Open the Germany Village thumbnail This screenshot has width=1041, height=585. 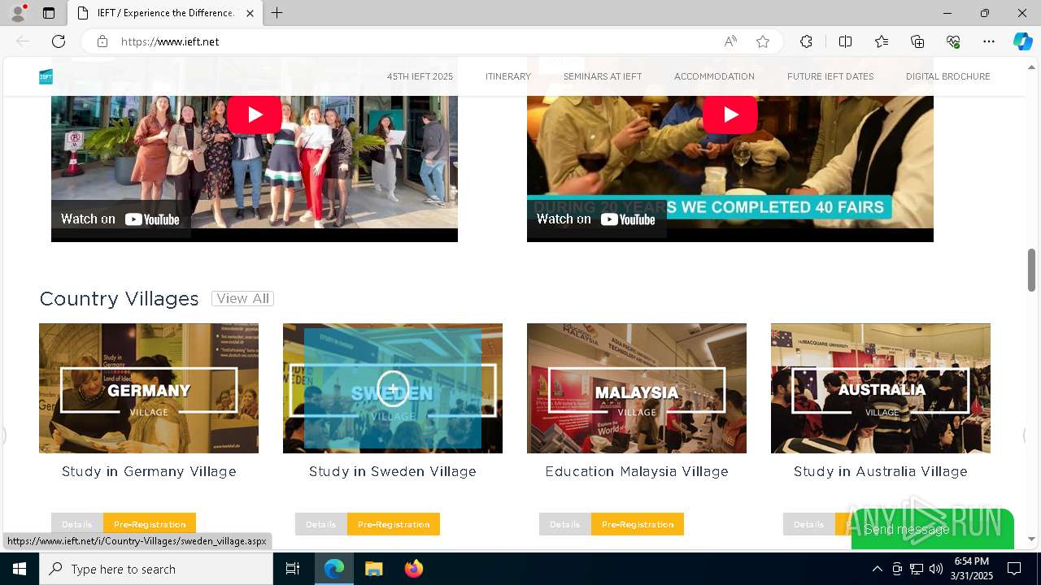149,388
